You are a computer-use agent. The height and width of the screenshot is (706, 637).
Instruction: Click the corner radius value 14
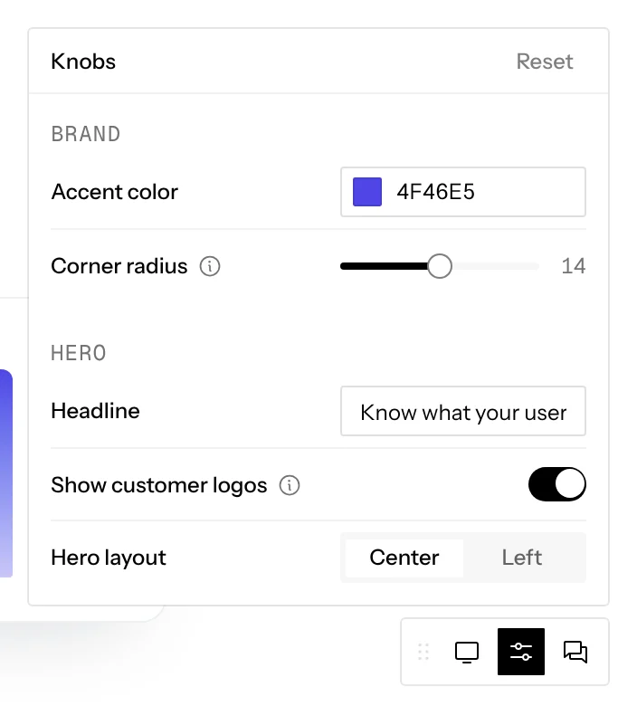click(x=573, y=266)
